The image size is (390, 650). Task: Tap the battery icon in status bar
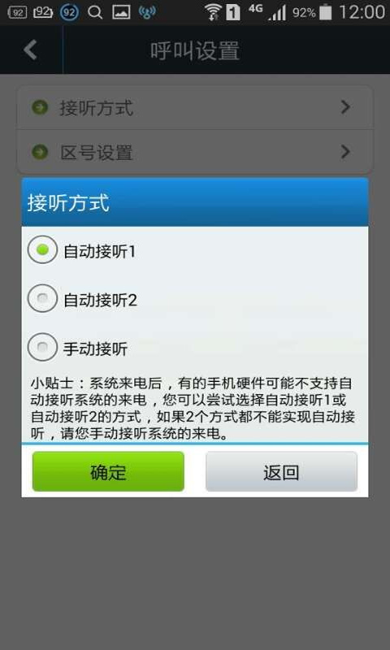click(x=326, y=12)
